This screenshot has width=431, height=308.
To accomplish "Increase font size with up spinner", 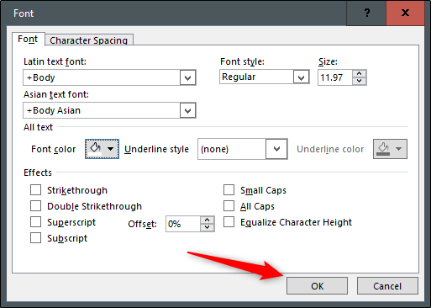I will pos(360,74).
